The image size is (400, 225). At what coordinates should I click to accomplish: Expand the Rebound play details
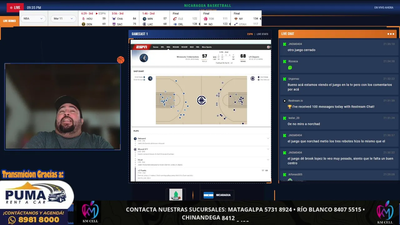tap(268, 138)
